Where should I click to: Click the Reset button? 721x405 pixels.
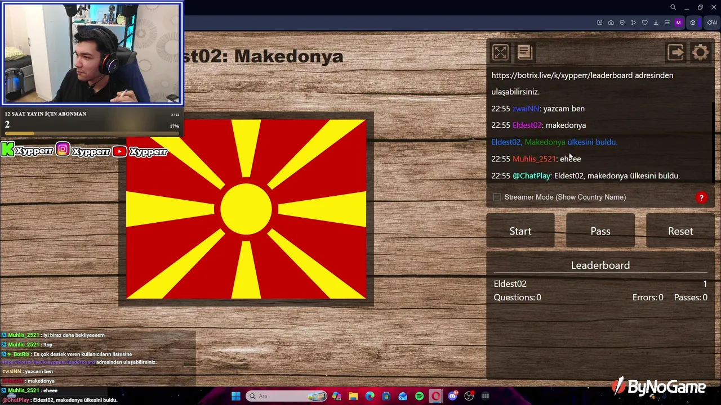(680, 231)
